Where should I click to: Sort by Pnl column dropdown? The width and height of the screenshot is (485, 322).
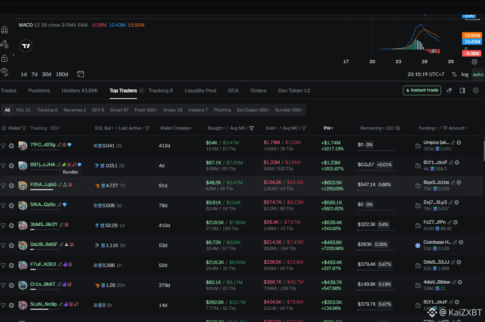pyautogui.click(x=328, y=128)
